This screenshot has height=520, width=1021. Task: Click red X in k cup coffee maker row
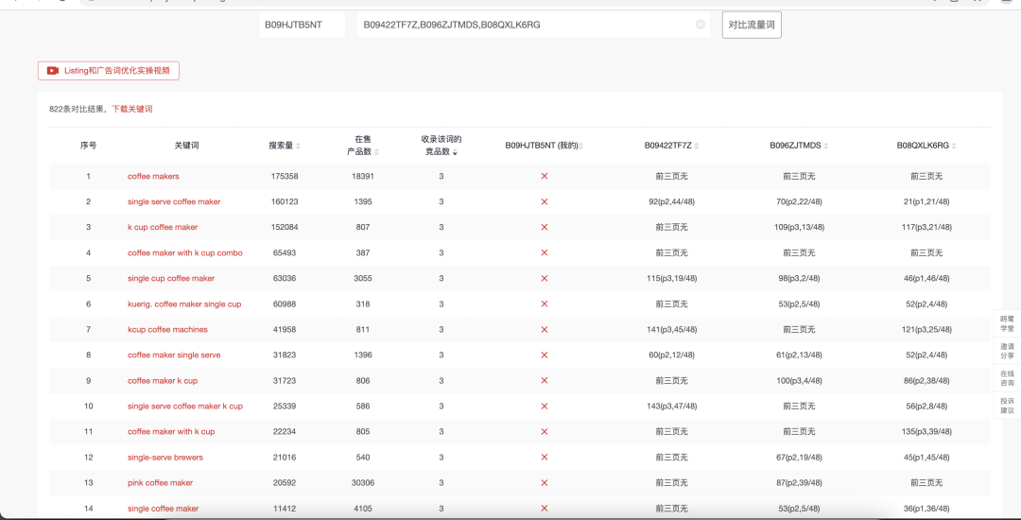coord(545,227)
